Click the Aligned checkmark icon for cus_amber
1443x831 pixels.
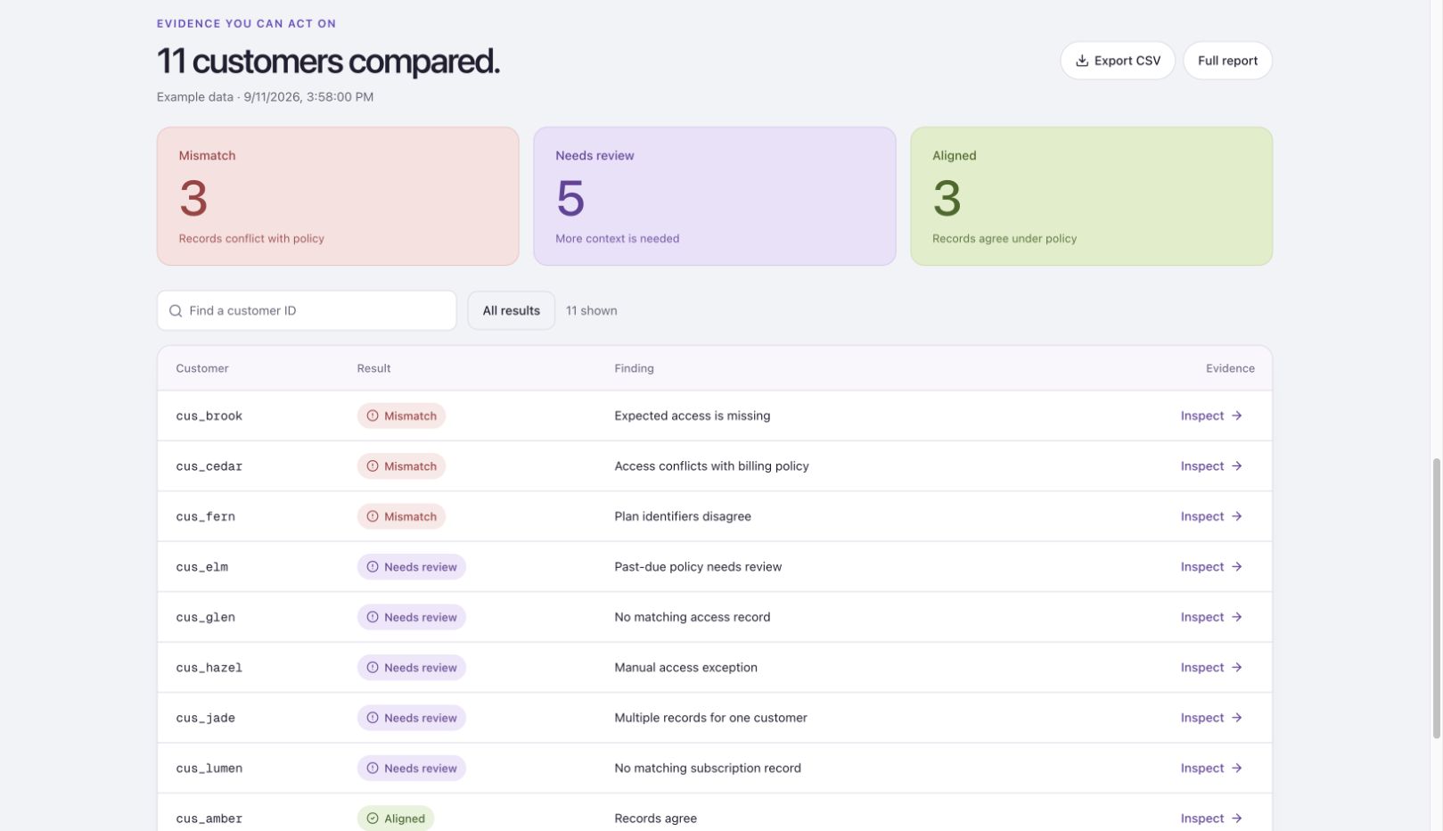point(373,819)
